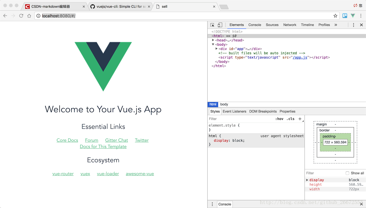
Task: Show more DevTools panels chevron
Action: click(336, 25)
